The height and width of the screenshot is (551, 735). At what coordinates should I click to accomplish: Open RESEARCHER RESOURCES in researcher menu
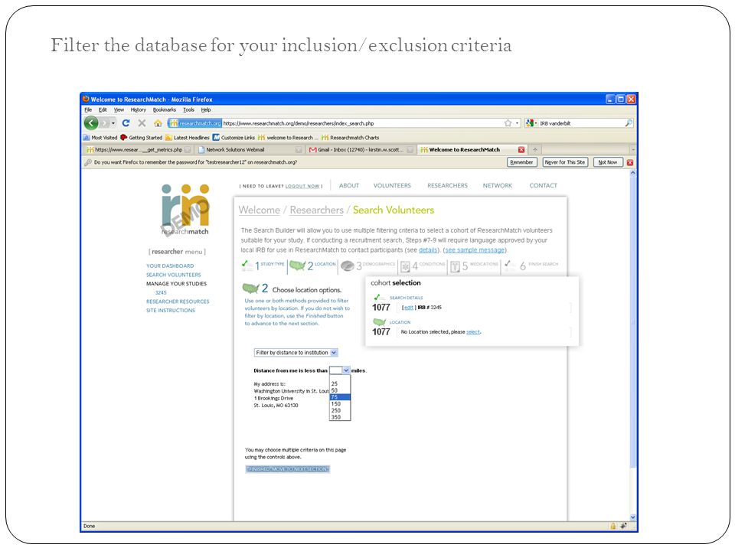tap(178, 302)
